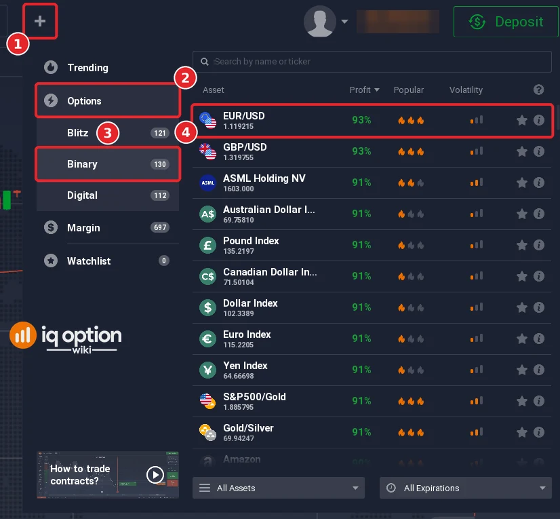This screenshot has height=519, width=560.
Task: Open the Binary options list
Action: click(108, 164)
